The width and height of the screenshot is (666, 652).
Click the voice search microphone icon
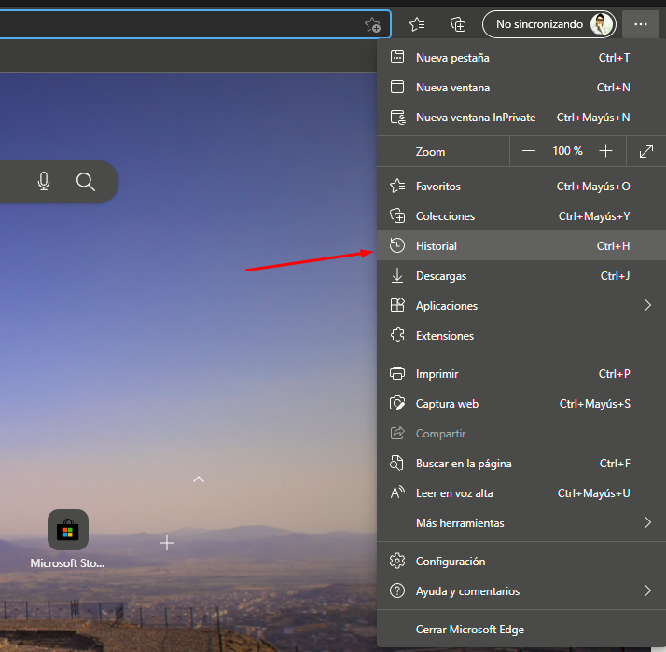(x=44, y=182)
